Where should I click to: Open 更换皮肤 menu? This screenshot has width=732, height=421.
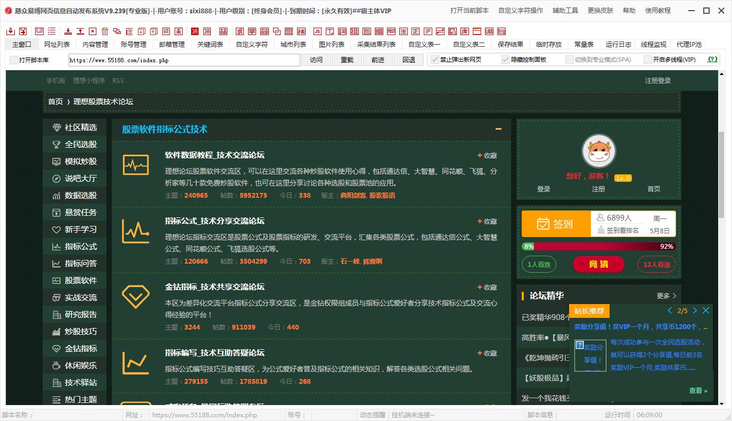pyautogui.click(x=601, y=11)
